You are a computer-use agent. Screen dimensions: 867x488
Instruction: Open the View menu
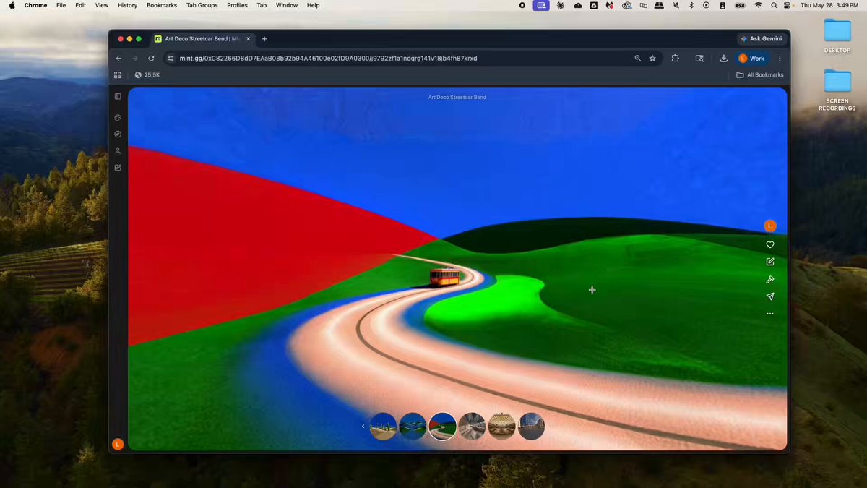(102, 5)
